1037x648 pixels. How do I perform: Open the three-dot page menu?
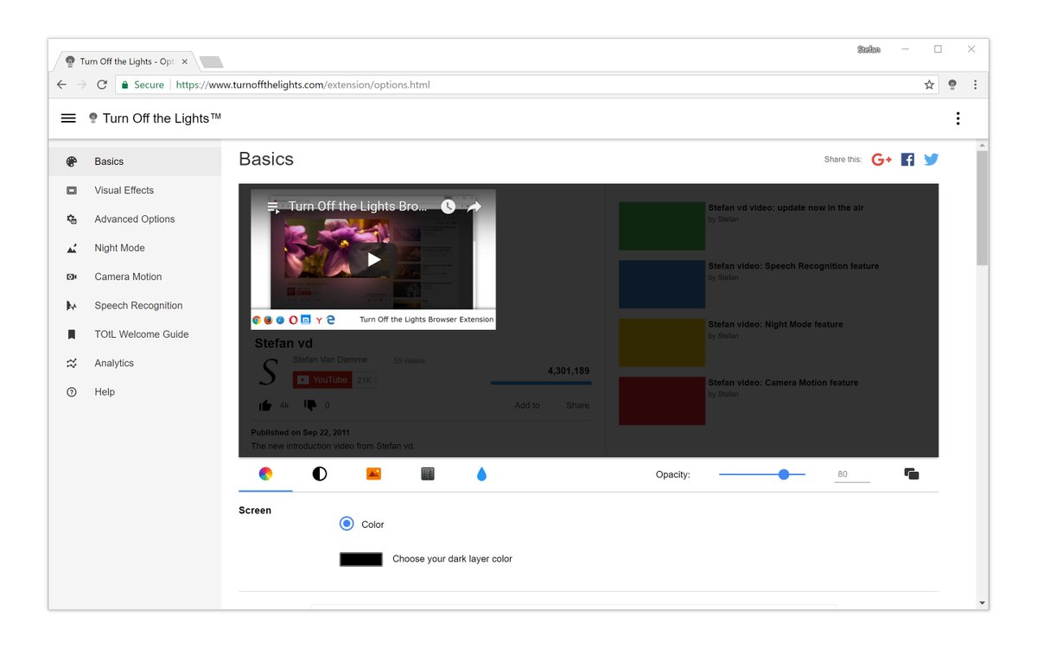tap(957, 118)
